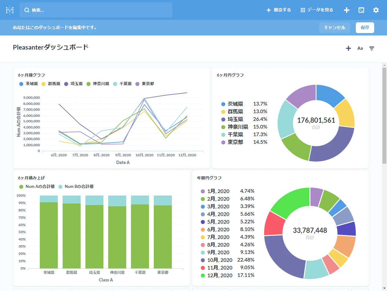This screenshot has width=387, height=291.
Task: Click 4月, 2020 yearly legend row
Action: tap(227, 214)
